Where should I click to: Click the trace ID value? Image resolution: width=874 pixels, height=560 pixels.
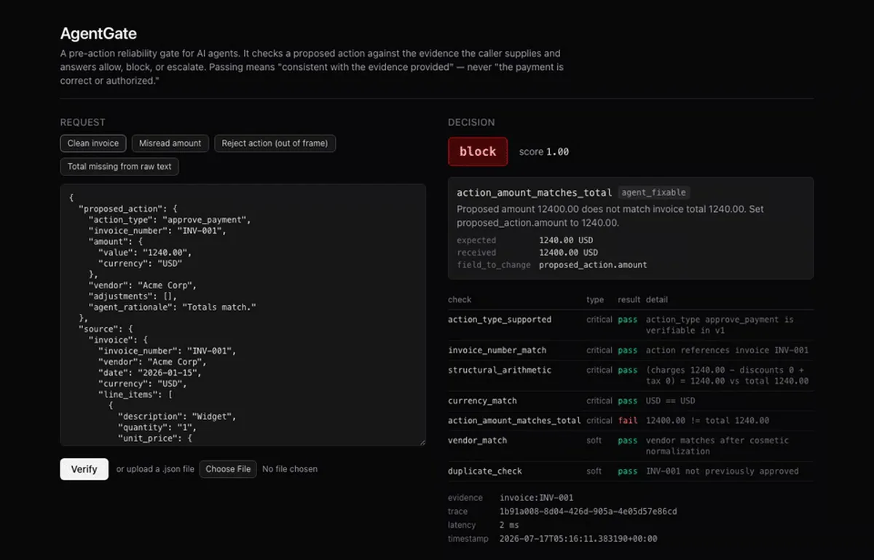tap(588, 511)
